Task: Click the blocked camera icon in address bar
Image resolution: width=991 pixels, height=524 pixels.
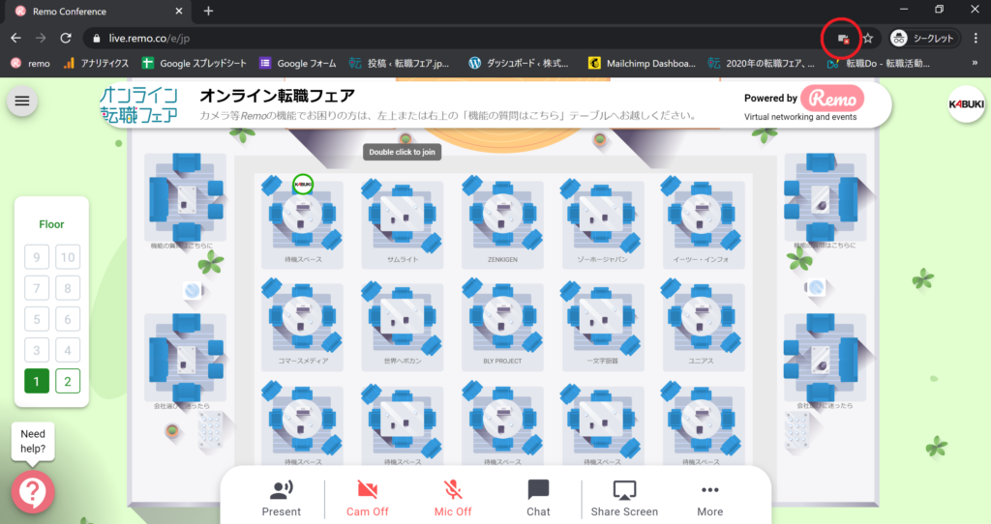Action: 843,39
